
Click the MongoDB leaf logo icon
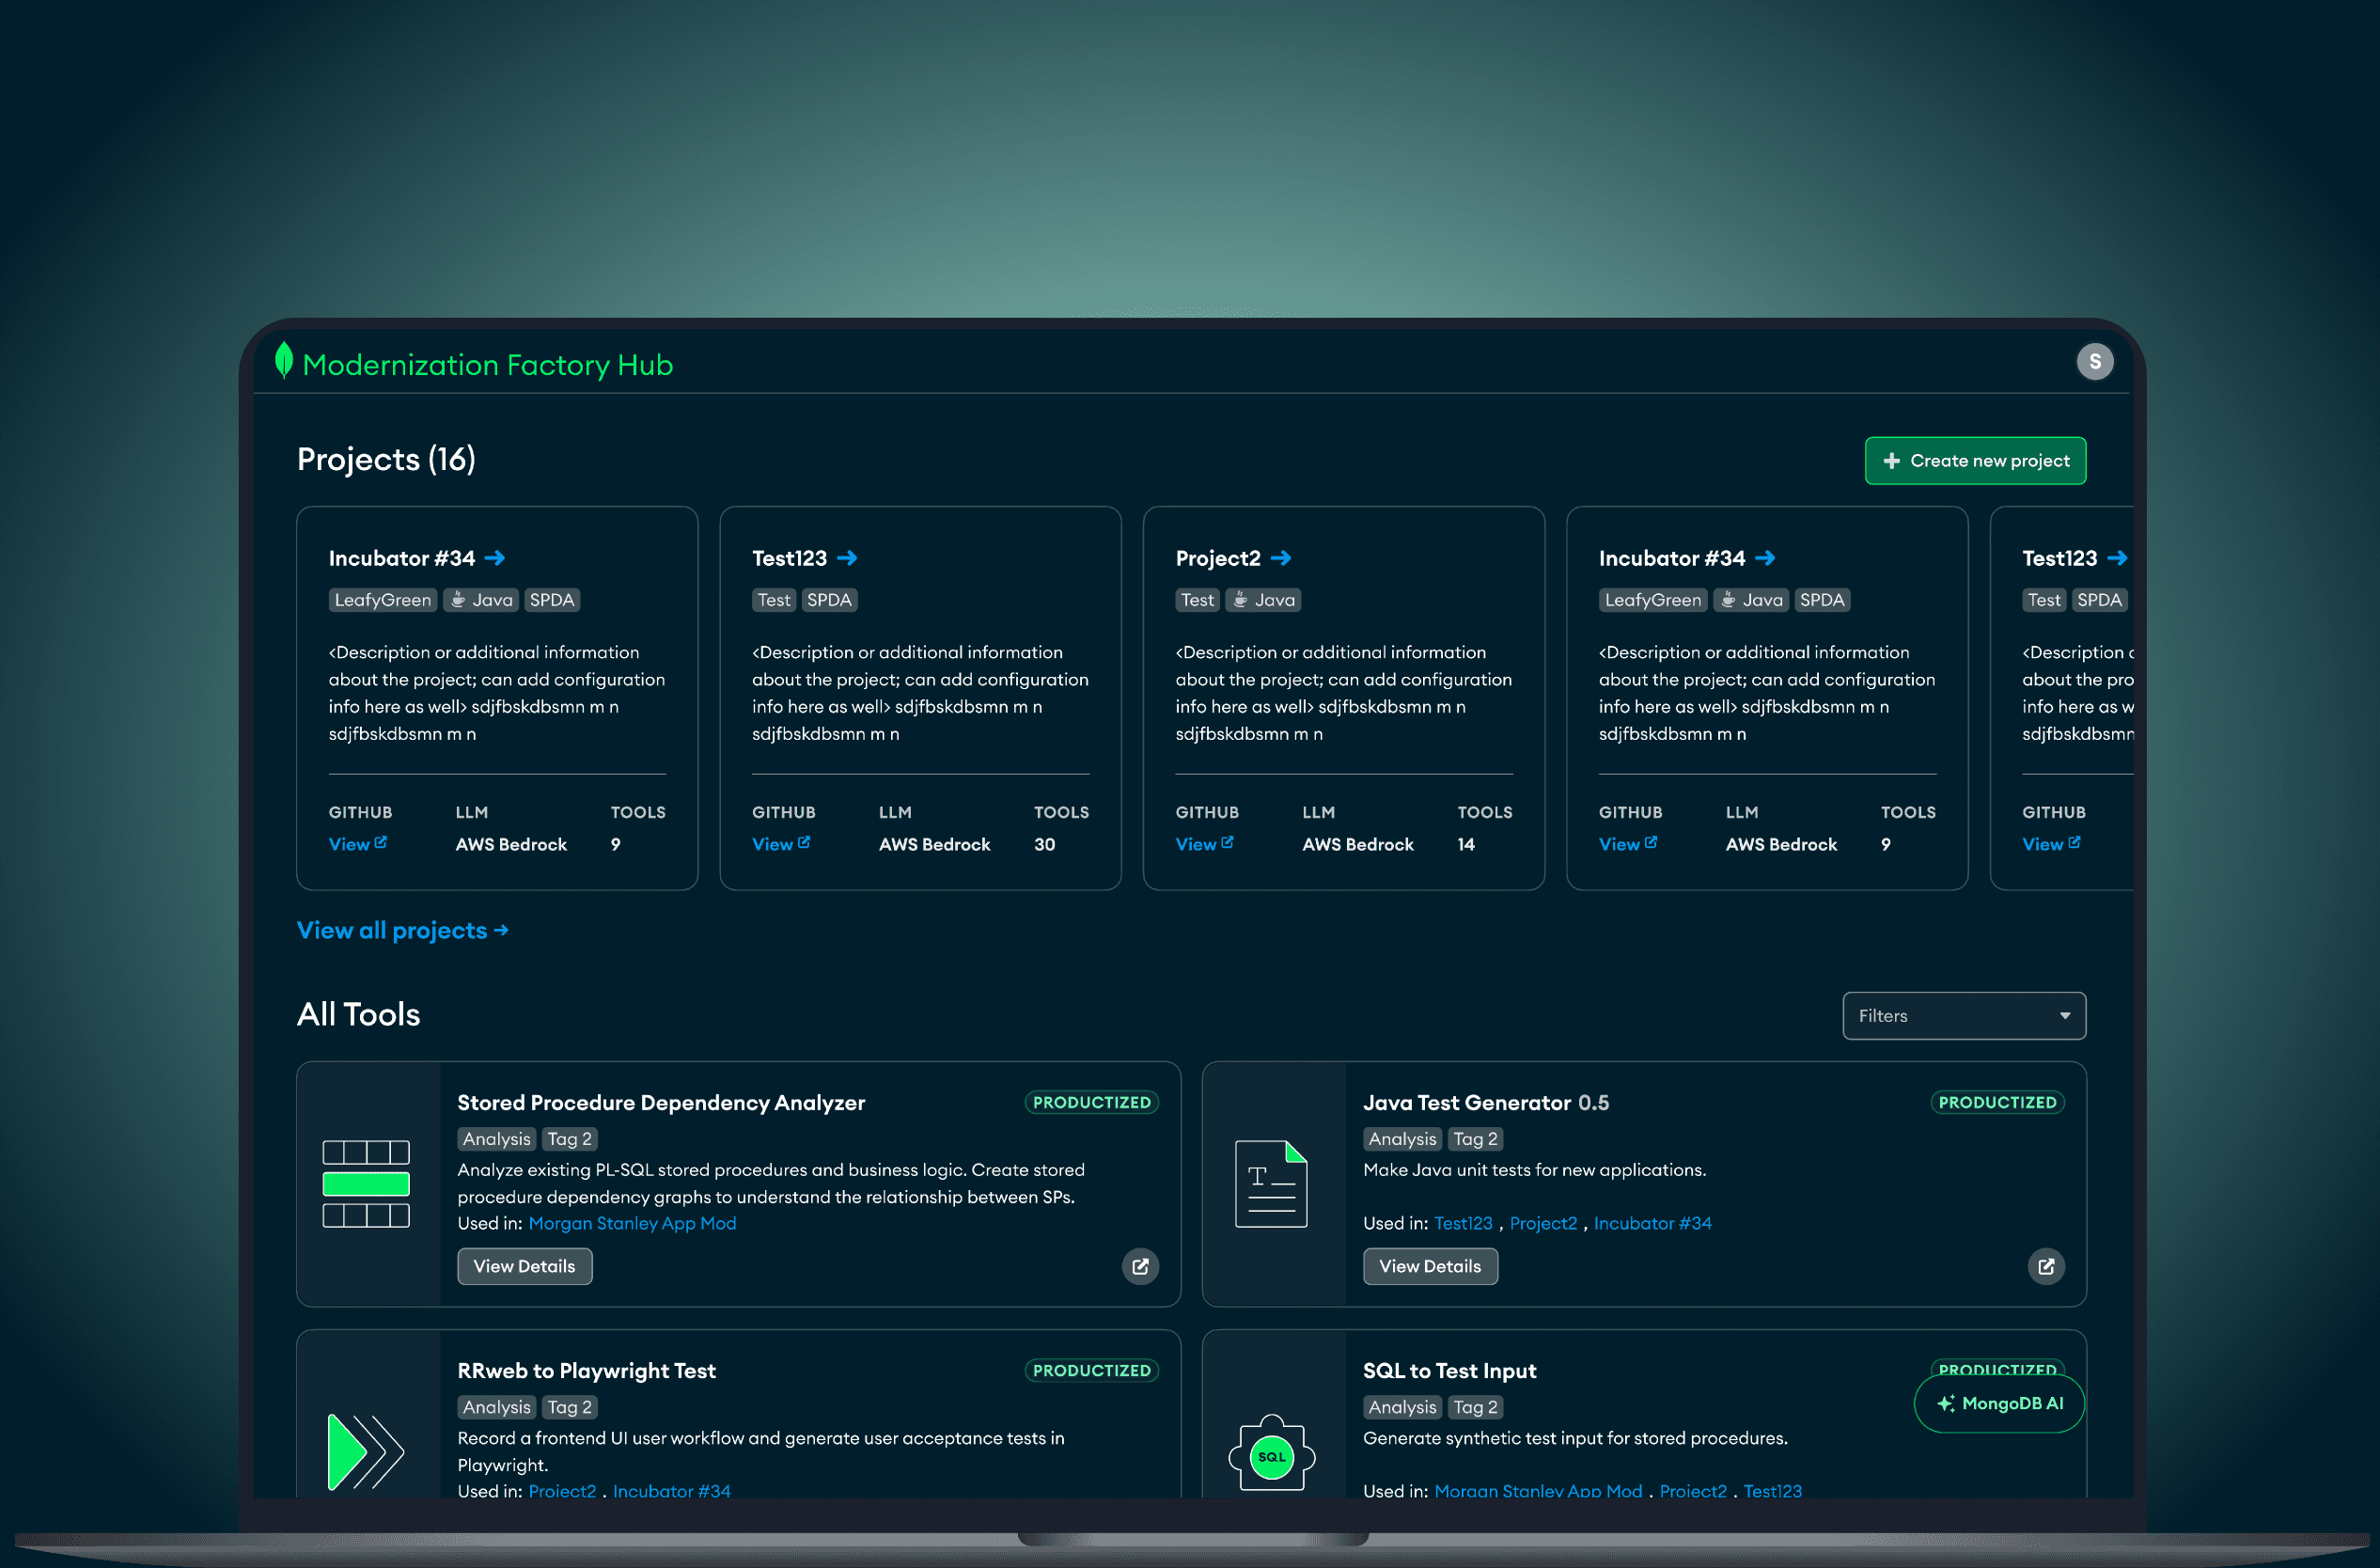284,361
